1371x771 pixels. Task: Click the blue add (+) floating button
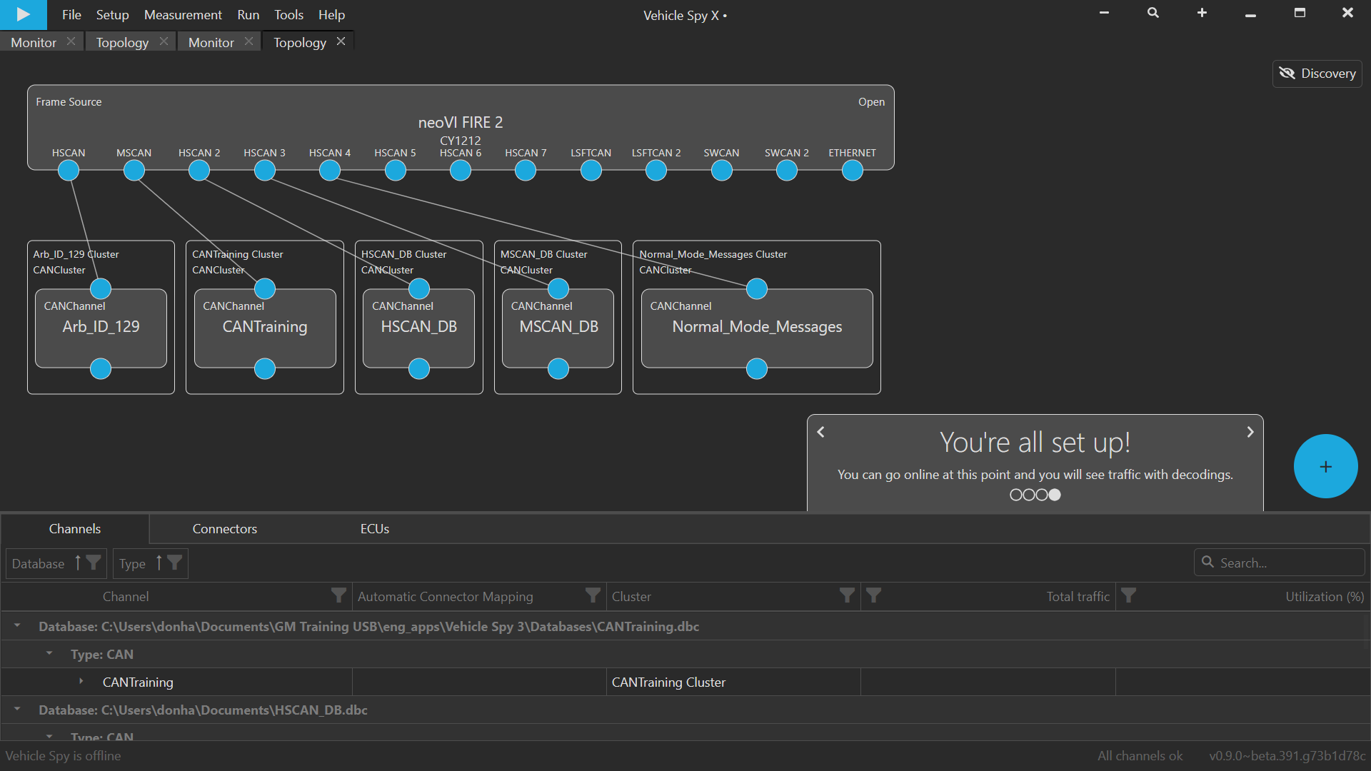(x=1326, y=466)
